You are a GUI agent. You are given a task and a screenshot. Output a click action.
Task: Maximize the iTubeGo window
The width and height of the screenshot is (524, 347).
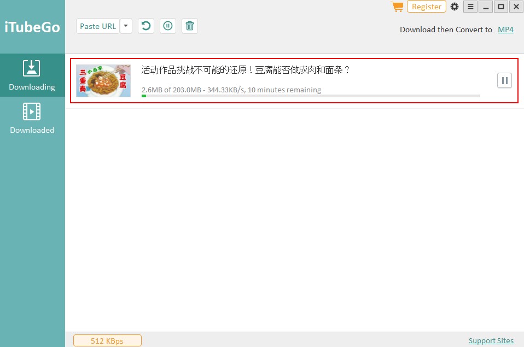tap(501, 7)
